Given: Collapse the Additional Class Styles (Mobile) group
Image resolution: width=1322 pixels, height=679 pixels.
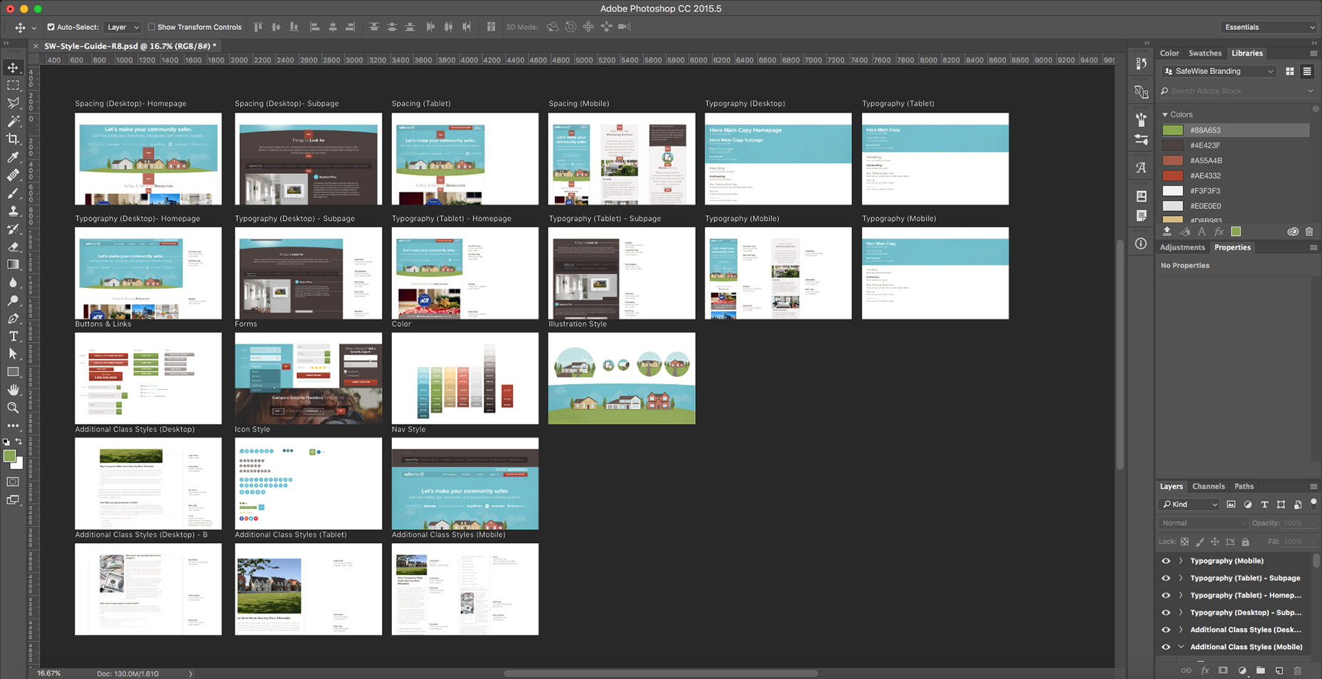Looking at the screenshot, I should [x=1180, y=647].
